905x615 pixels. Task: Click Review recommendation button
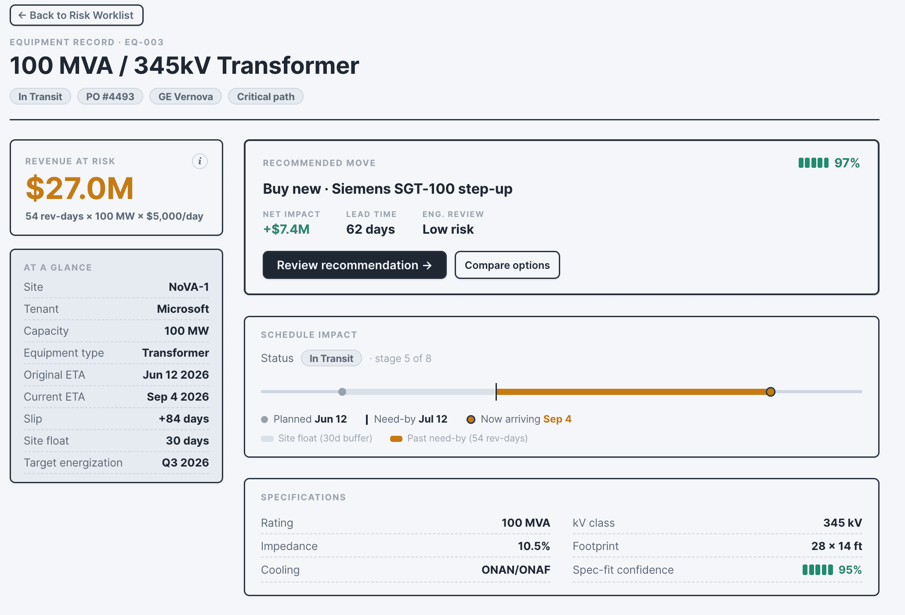coord(355,265)
